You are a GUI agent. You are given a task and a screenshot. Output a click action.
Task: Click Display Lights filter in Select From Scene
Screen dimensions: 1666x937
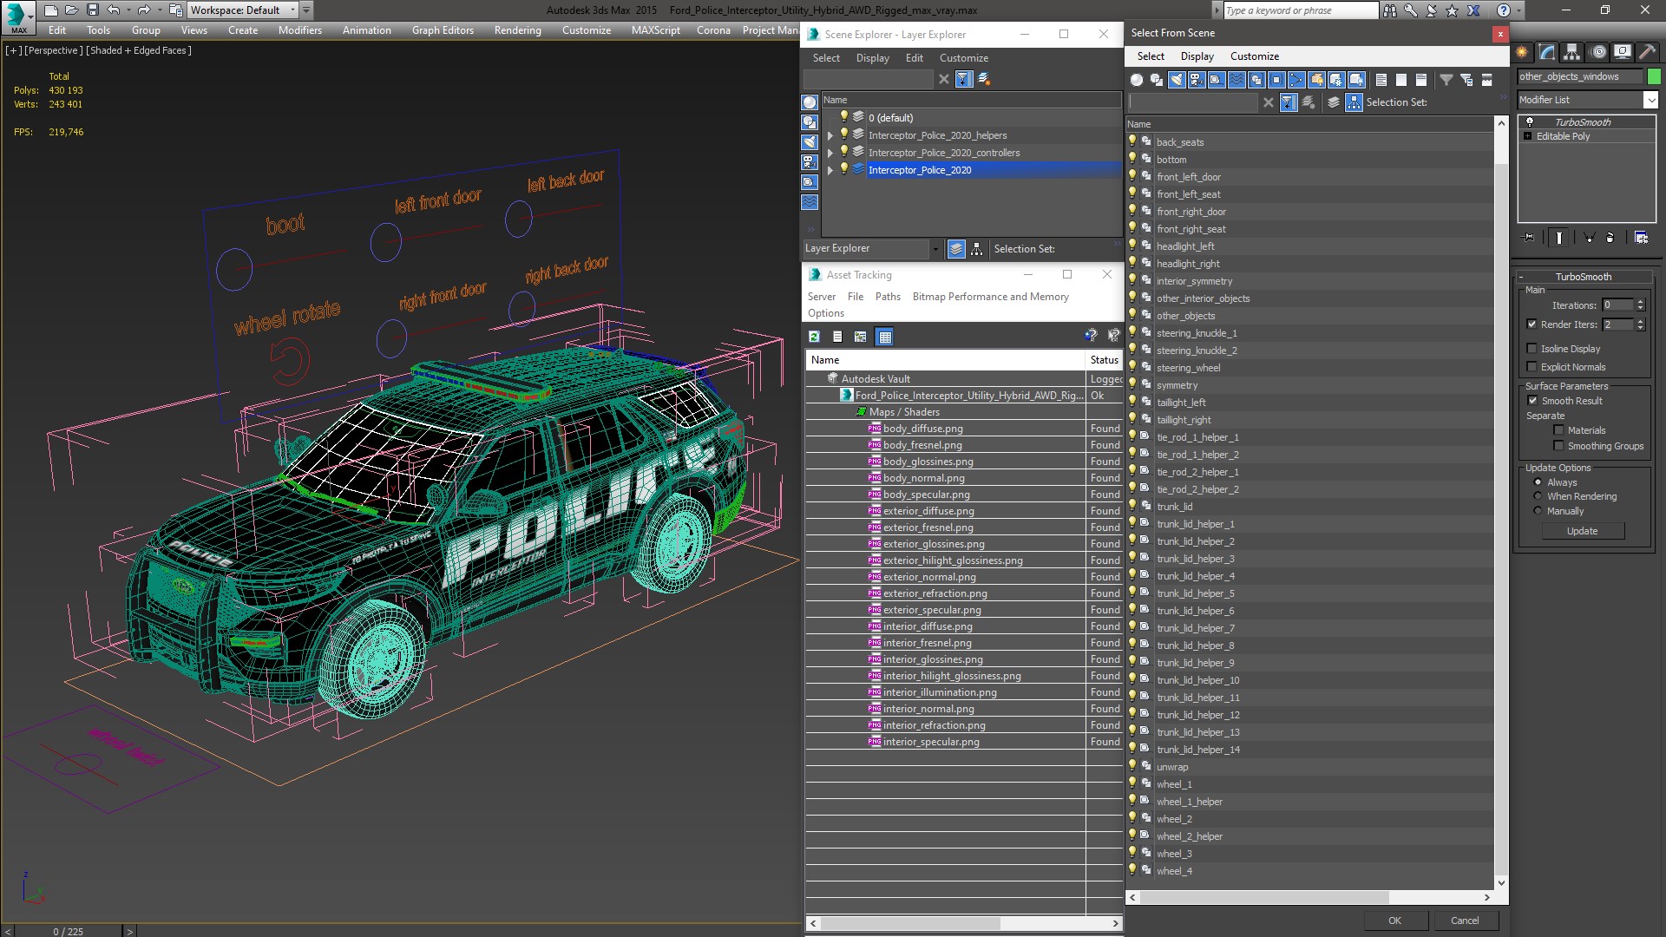[x=1177, y=80]
